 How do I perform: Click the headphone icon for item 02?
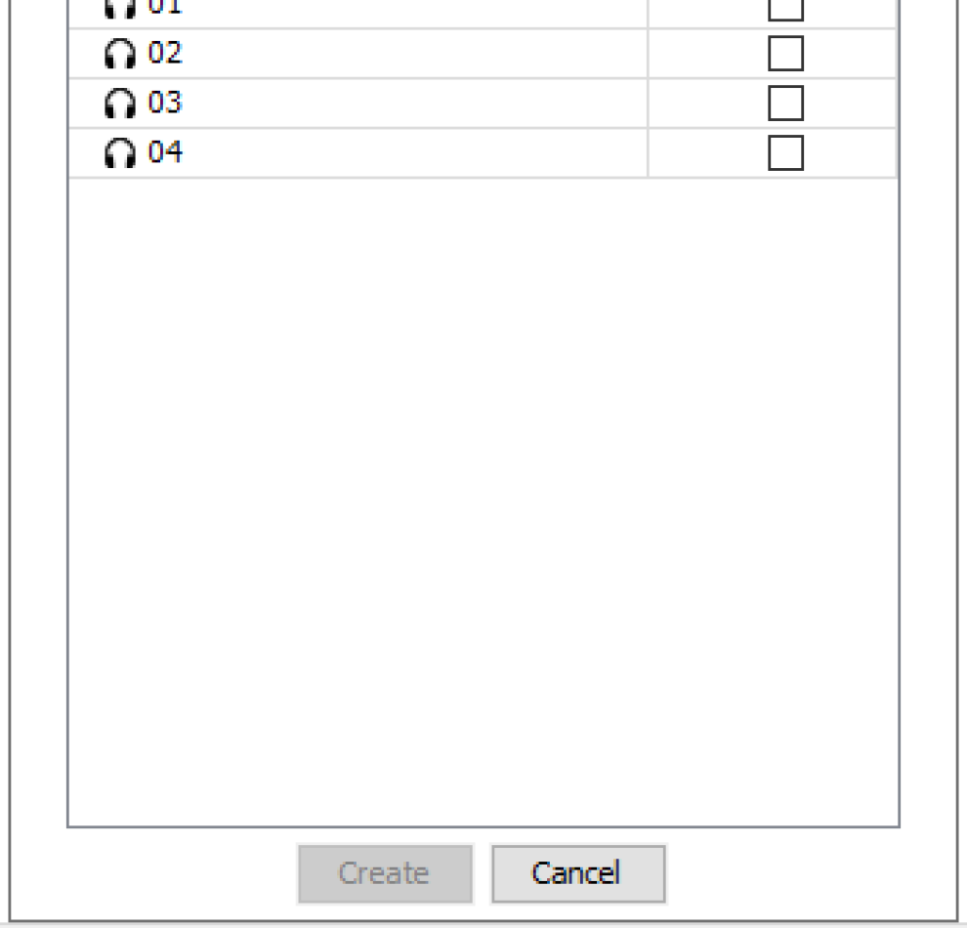pyautogui.click(x=119, y=54)
